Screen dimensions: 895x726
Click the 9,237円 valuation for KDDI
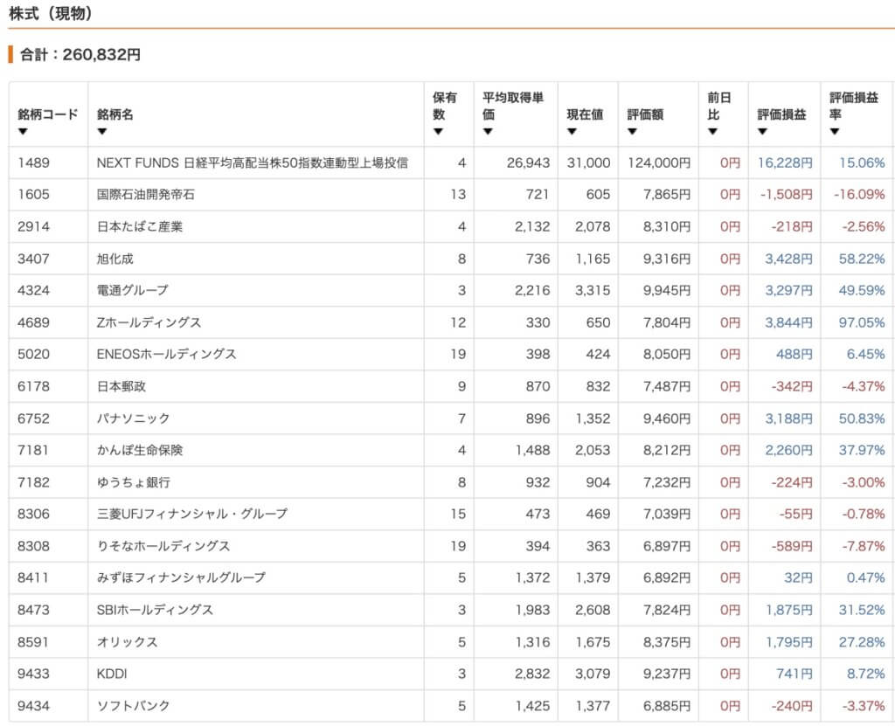click(667, 674)
